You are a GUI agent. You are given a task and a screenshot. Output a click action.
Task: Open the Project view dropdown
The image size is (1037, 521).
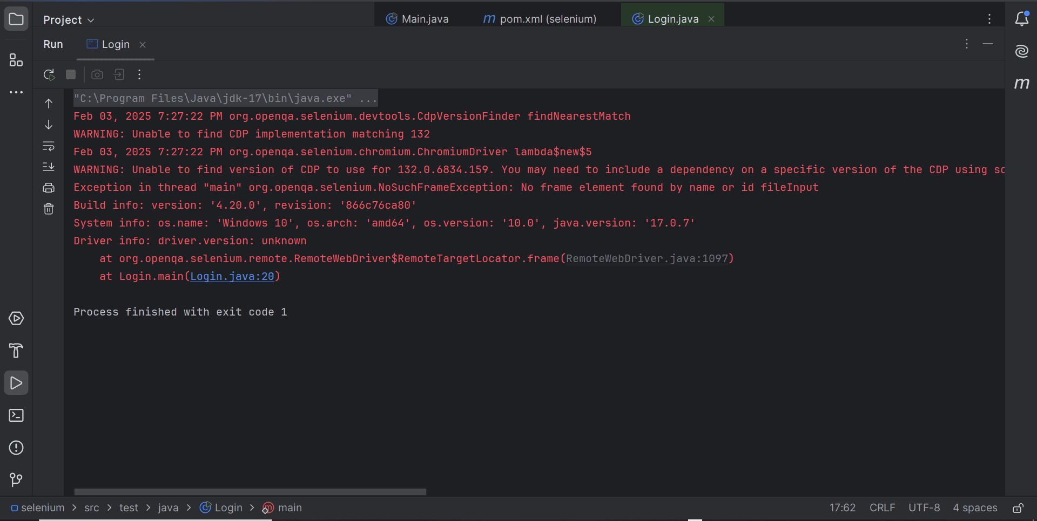[x=68, y=19]
